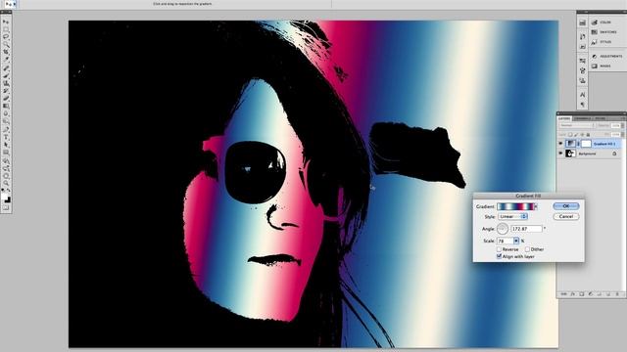Click the layer Opacity value field

click(615, 126)
